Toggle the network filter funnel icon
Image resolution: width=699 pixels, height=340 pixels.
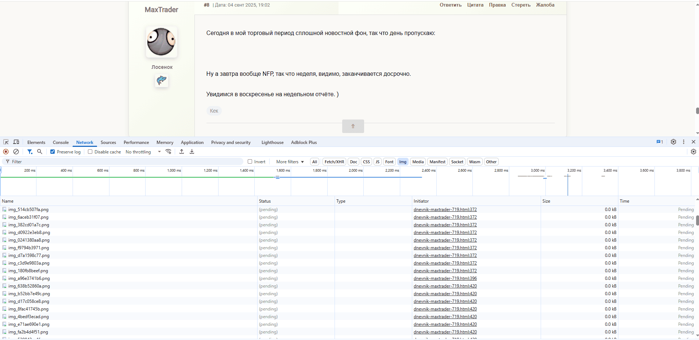[x=30, y=152]
